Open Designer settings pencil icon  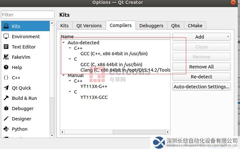click(x=6, y=118)
